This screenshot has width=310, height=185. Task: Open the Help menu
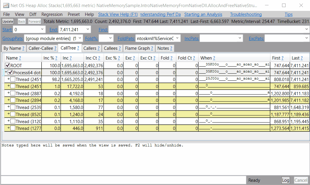click(x=89, y=14)
